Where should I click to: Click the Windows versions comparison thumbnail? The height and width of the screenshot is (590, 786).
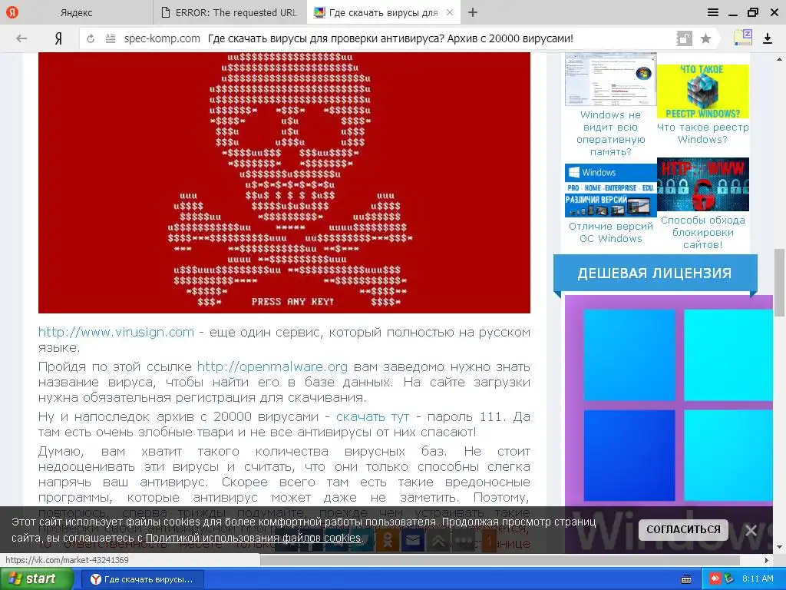pos(610,191)
